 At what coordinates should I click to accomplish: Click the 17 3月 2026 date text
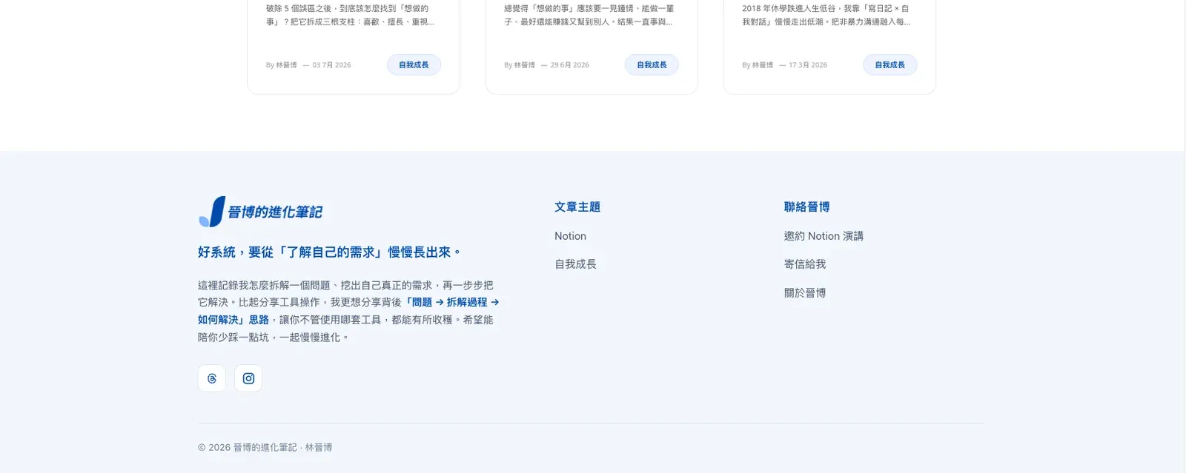click(x=808, y=65)
